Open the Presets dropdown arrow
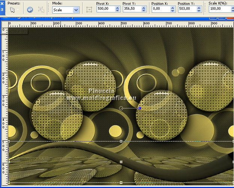The width and height of the screenshot is (234, 188). [x=18, y=10]
